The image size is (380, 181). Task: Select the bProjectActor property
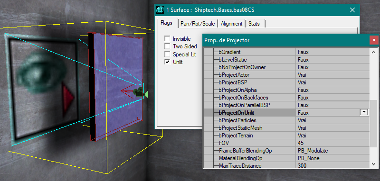(234, 75)
